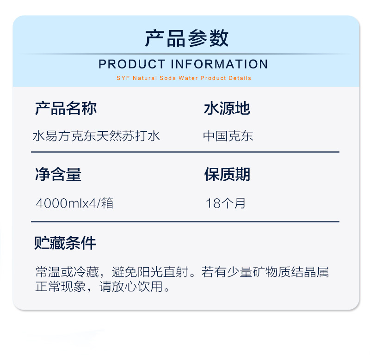This screenshot has height=355, width=370.
Task: Select the 净含量 heading
Action: (x=58, y=174)
